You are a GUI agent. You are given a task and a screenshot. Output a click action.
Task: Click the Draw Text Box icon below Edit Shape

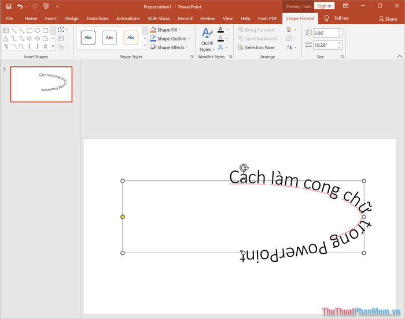tap(61, 39)
